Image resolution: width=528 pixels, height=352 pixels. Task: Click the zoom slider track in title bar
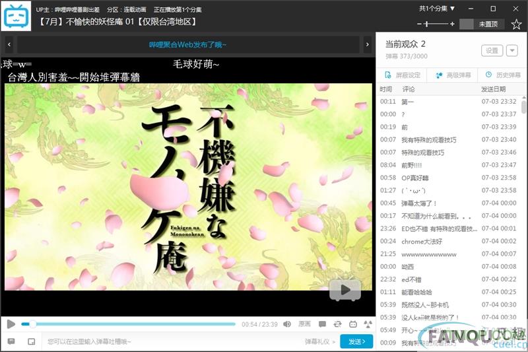436,24
